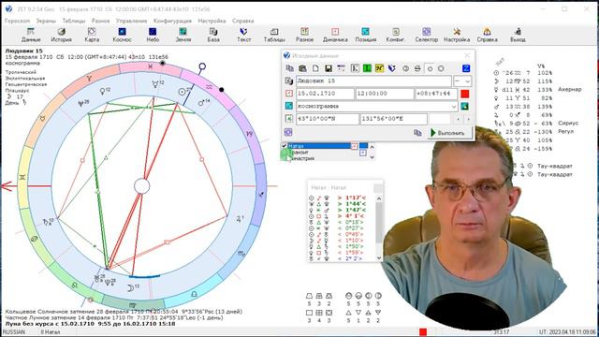
Task: Open the gender dropdown next to name field
Action: click(x=462, y=81)
